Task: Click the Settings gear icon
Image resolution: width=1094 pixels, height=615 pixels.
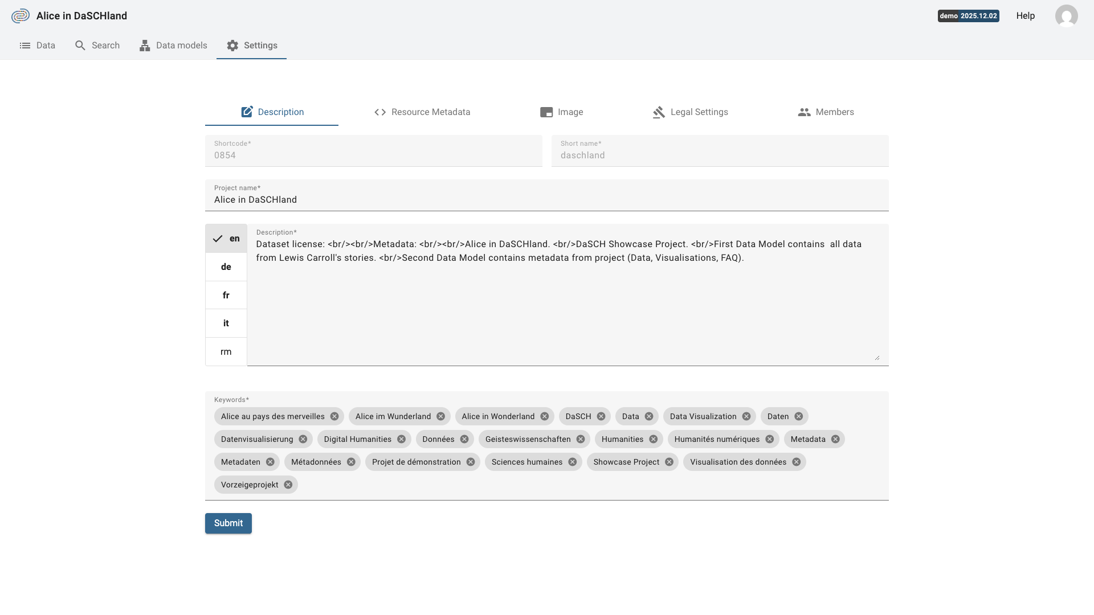Action: [232, 45]
